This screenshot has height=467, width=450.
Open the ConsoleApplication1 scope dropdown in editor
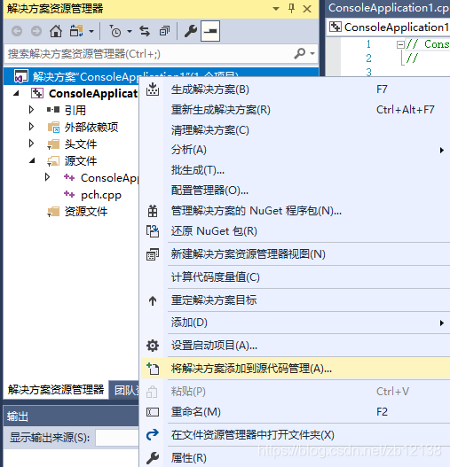(x=389, y=27)
